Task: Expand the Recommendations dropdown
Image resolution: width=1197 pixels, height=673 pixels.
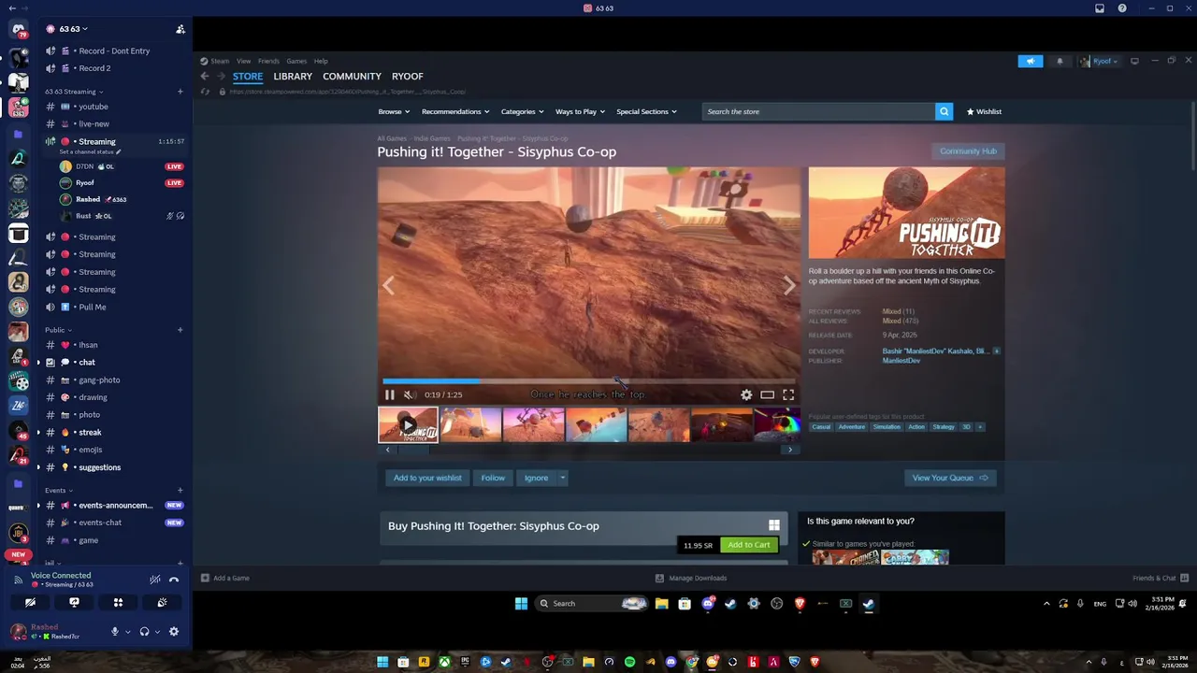Action: (x=455, y=111)
